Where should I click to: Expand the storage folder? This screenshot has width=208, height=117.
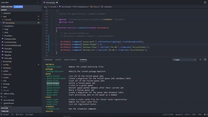pos(2,84)
